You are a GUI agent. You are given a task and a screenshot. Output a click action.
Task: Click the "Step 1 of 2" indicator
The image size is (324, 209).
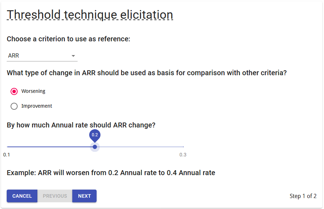click(x=303, y=196)
